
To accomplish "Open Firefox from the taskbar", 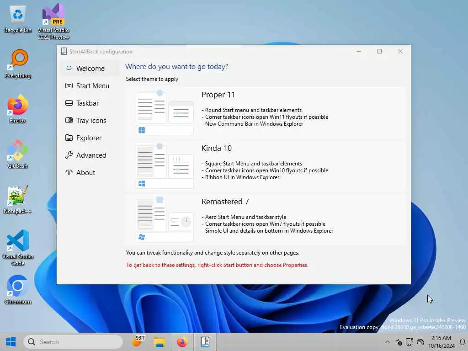I will click(x=182, y=342).
